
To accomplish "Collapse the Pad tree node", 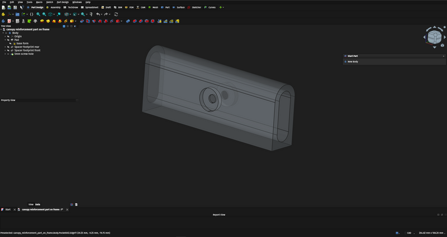I will pyautogui.click(x=5, y=40).
